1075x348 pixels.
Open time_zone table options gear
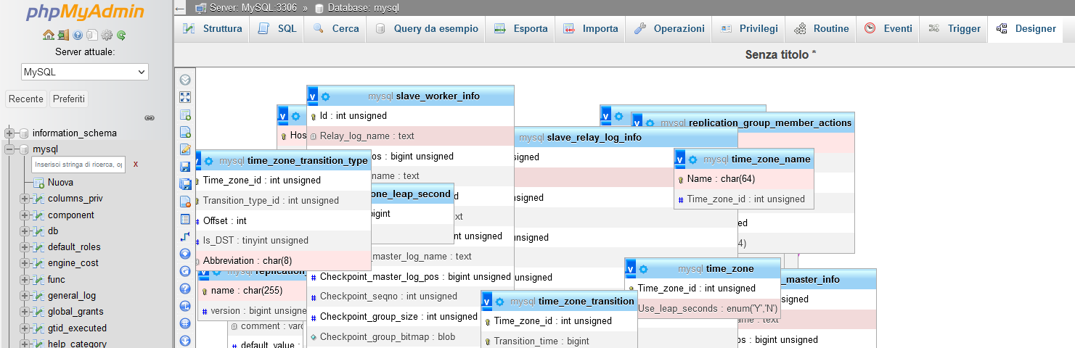[x=644, y=269]
